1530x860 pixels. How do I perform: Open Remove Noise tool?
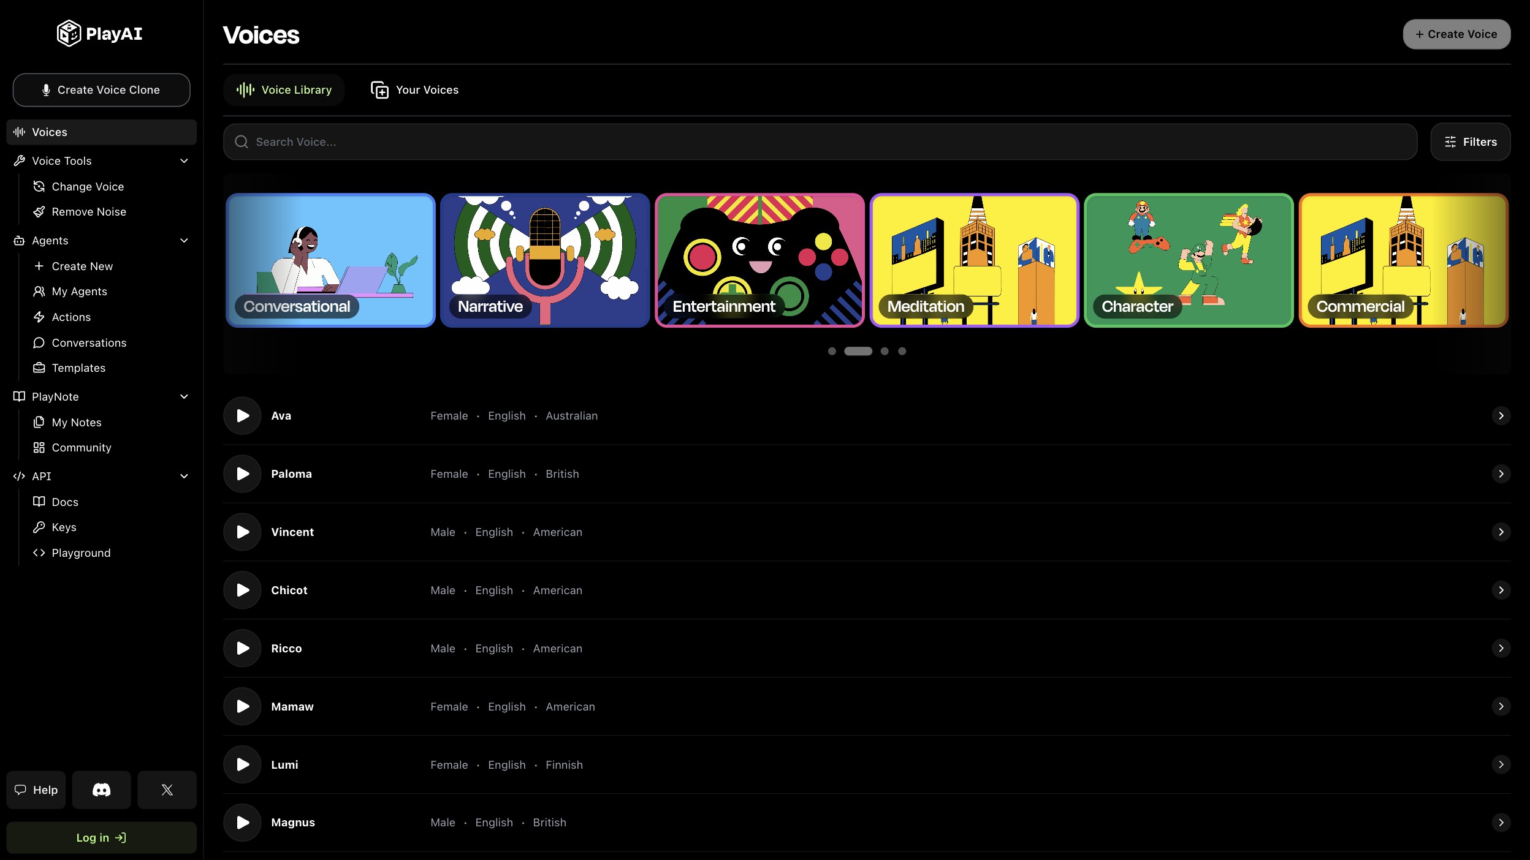[x=89, y=212]
